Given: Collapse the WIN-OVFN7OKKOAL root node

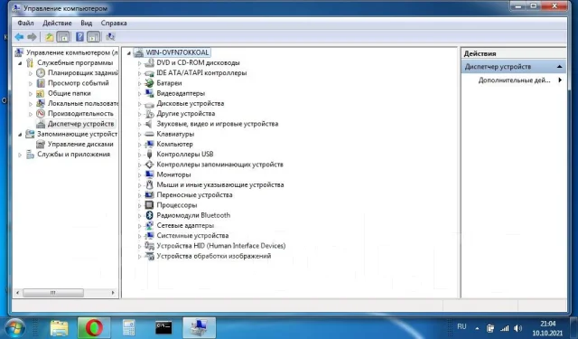Looking at the screenshot, I should coord(128,53).
